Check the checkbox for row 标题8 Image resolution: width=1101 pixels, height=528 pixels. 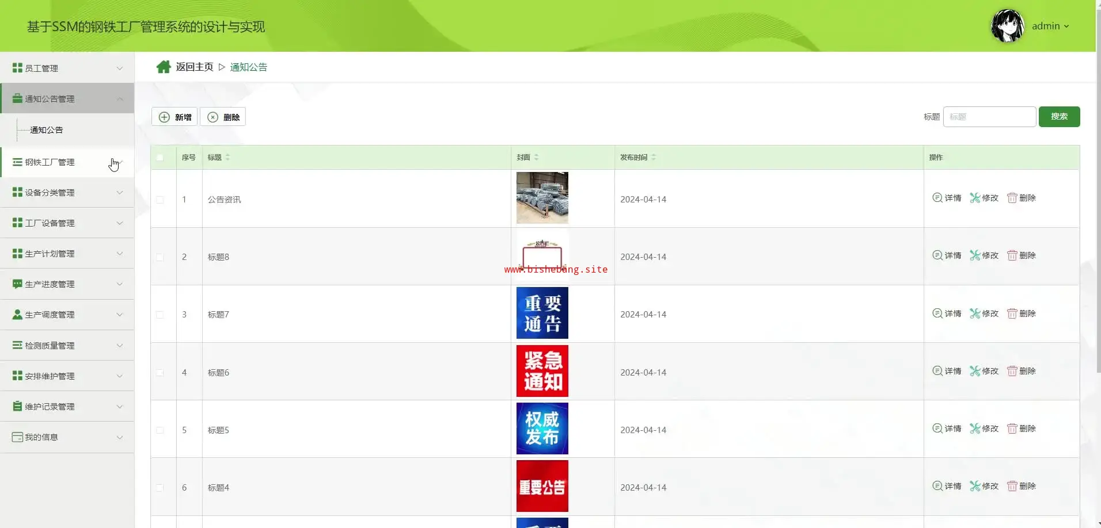click(160, 257)
